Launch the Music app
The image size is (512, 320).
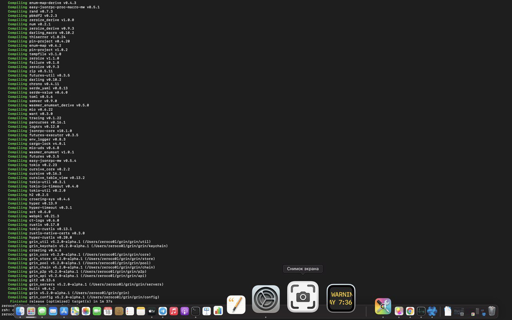click(x=174, y=311)
